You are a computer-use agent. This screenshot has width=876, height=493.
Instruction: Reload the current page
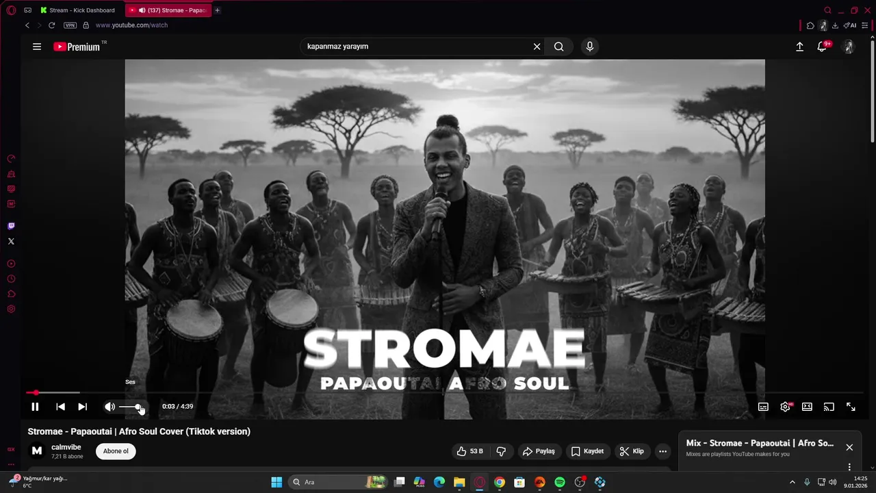pyautogui.click(x=51, y=25)
